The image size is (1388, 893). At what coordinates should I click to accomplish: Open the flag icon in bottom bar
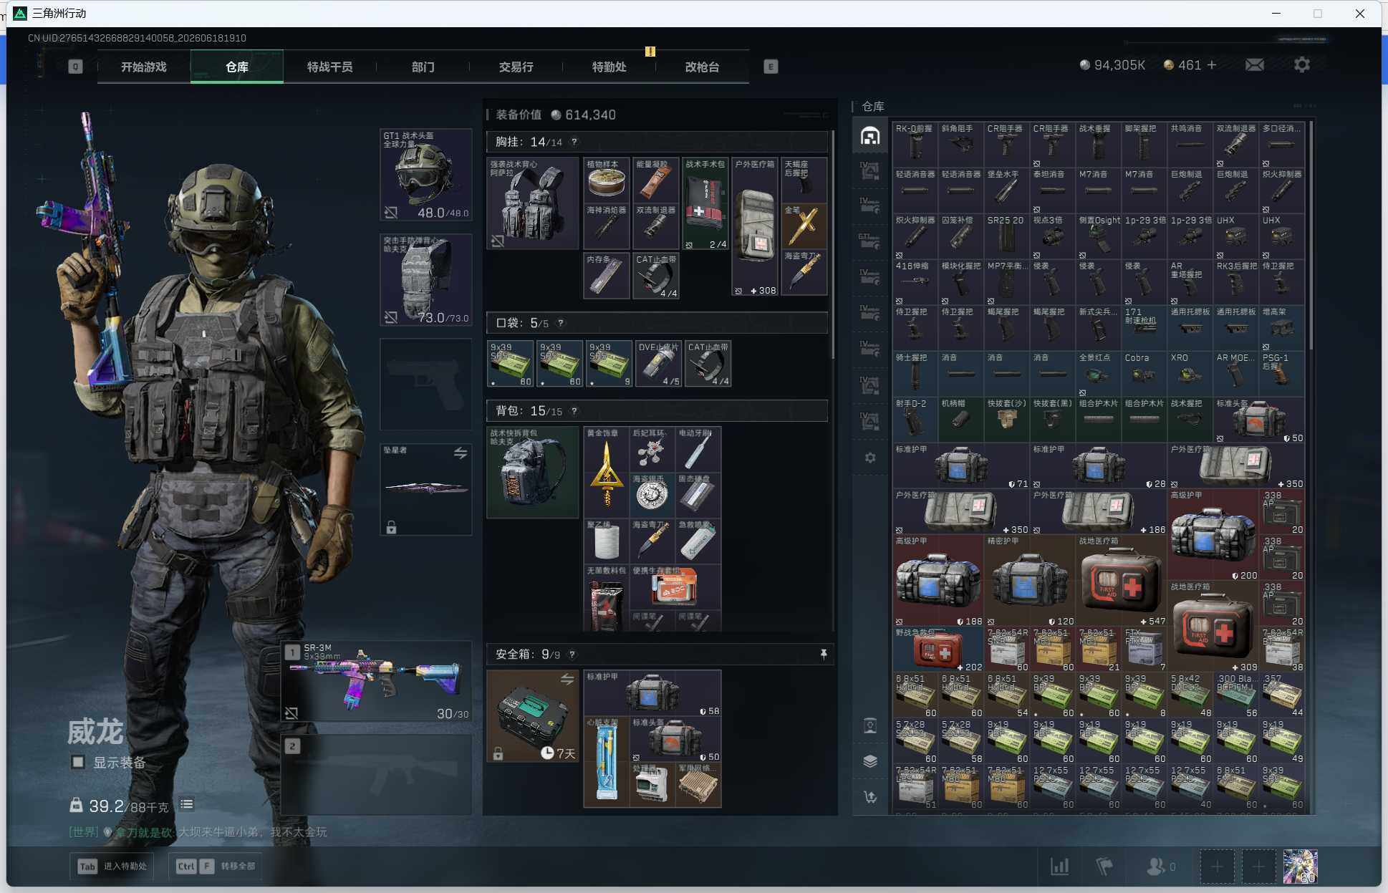pos(1104,867)
